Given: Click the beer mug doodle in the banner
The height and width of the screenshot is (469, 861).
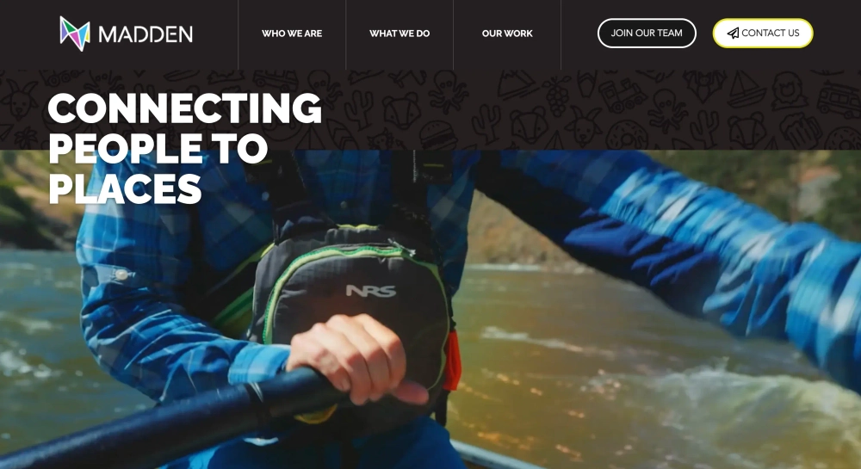Looking at the screenshot, I should [x=800, y=131].
